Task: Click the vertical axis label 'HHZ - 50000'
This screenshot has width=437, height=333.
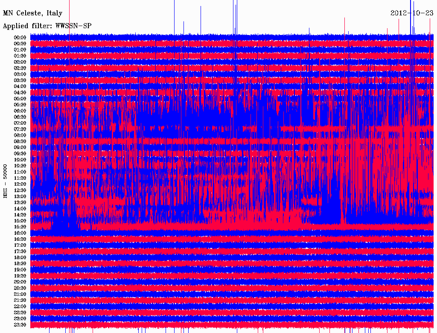Action: [x=5, y=181]
